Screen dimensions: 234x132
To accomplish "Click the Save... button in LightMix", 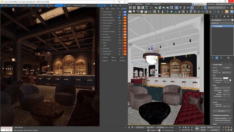I will (x=114, y=57).
